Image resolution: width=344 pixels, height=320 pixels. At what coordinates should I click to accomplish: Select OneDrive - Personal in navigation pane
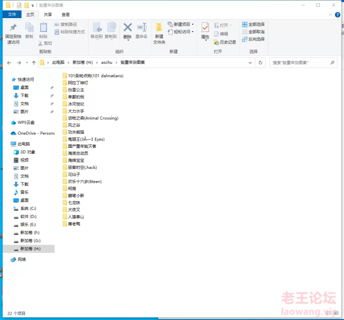click(33, 133)
